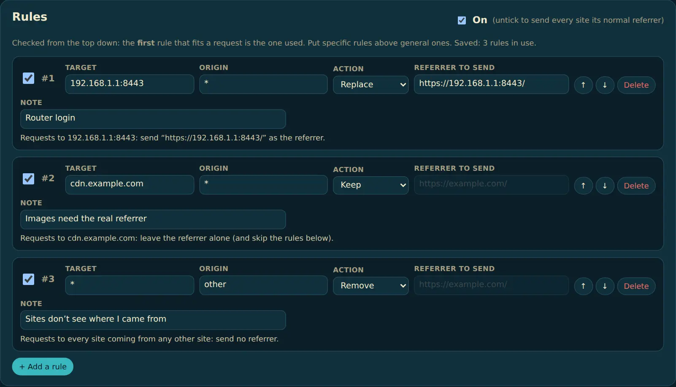Edit target field cdn.example.com
This screenshot has width=676, height=387.
click(x=130, y=185)
